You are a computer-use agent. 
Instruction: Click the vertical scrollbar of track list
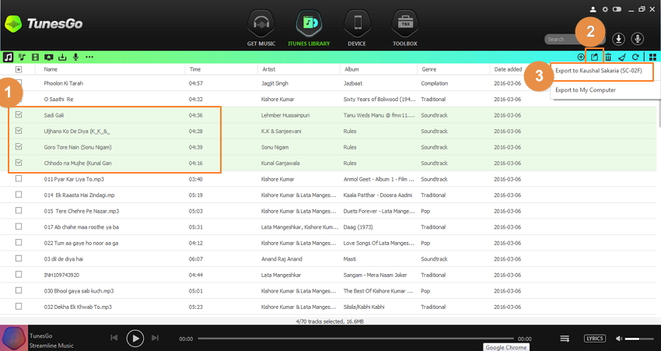click(659, 114)
